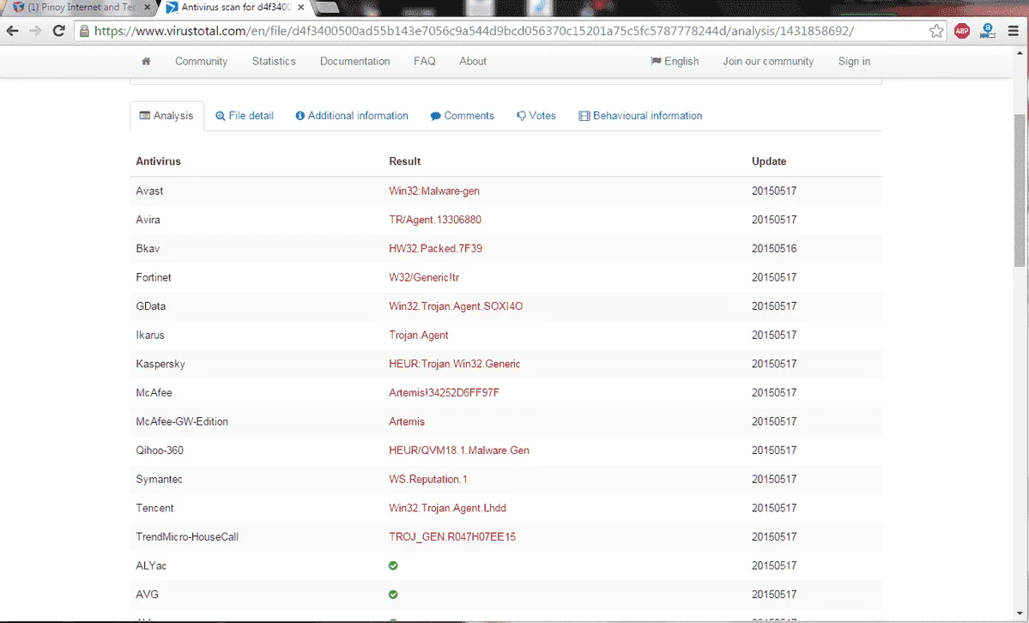Select the Win32.Trojan.Agent.SOXI4O result
The image size is (1029, 623).
[456, 306]
